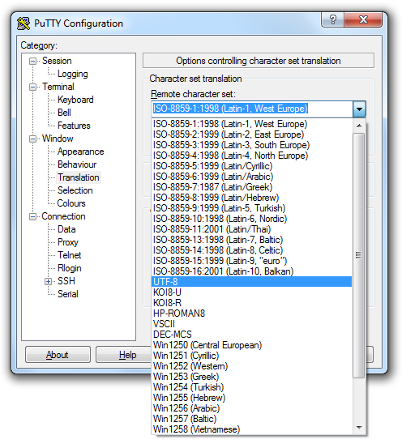Select the Terminal category
Viewport: 402px width, 448px height.
click(x=58, y=87)
